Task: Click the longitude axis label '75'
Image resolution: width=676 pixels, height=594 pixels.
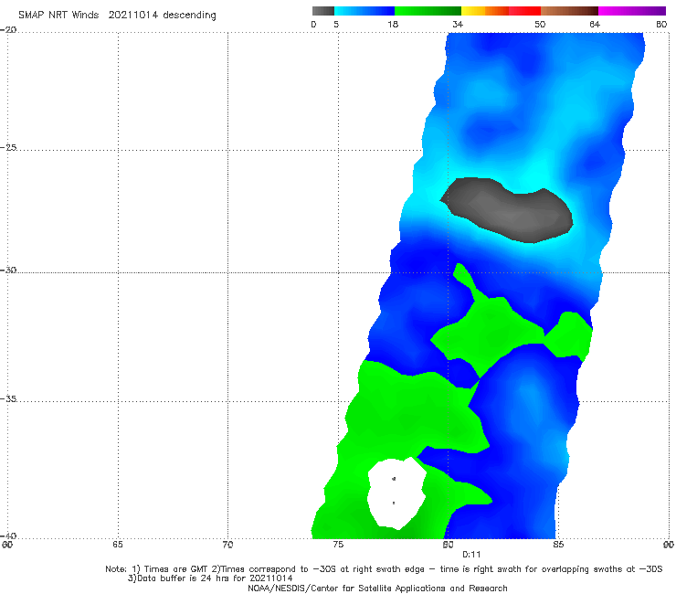Action: point(338,545)
